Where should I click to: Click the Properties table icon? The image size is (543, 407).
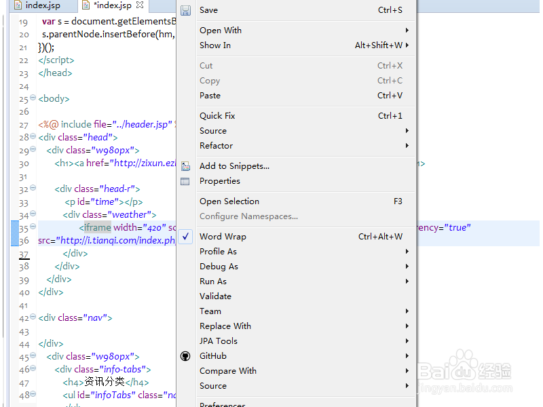[x=185, y=181]
